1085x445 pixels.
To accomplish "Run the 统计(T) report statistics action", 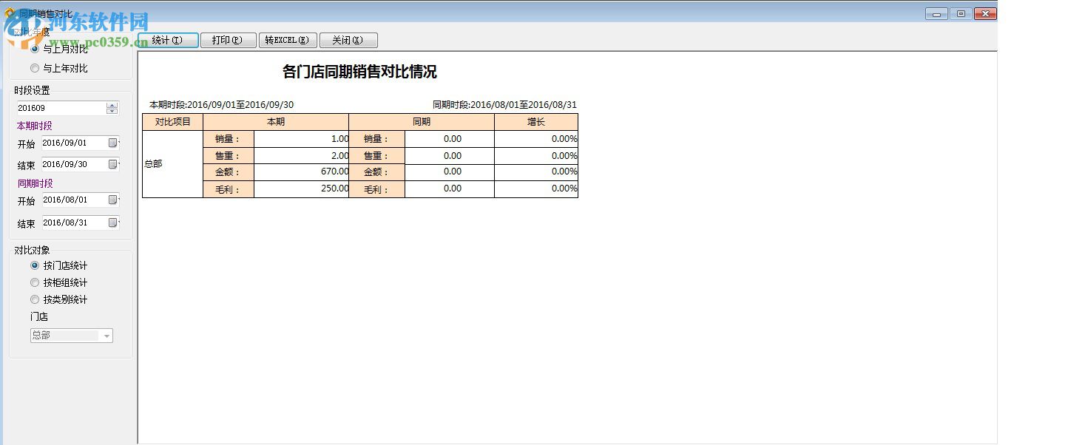I will [167, 40].
